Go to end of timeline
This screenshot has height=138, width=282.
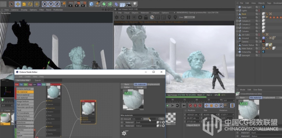click(x=184, y=106)
